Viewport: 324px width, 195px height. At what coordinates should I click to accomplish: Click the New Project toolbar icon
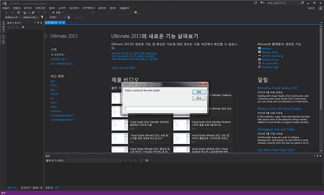18,13
